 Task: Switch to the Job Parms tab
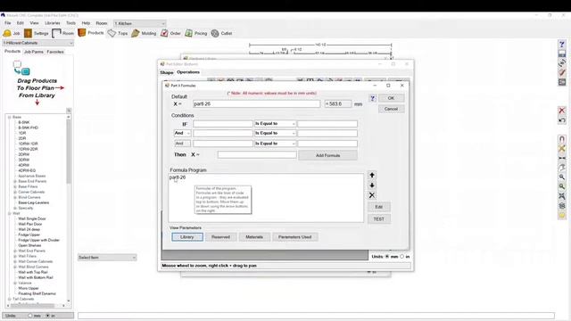click(34, 52)
